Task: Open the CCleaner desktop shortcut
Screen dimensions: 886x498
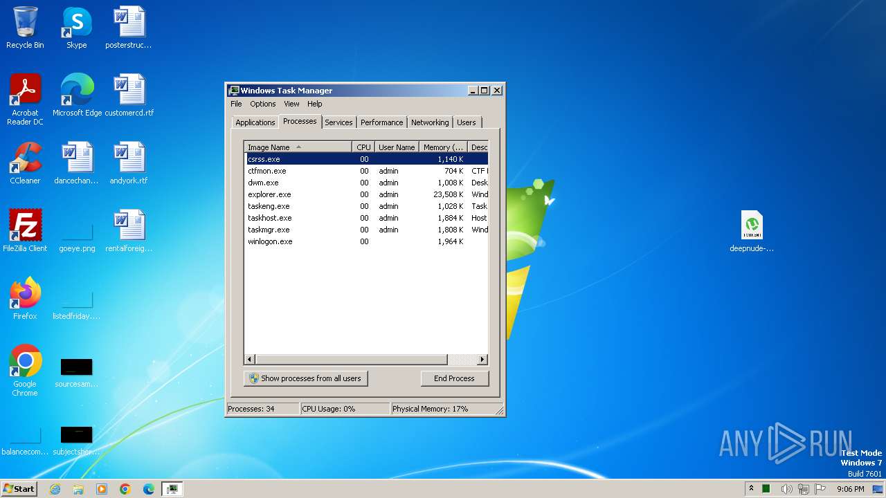Action: 25,163
